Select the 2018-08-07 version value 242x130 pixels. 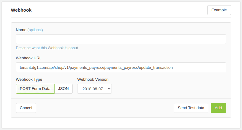[93, 89]
